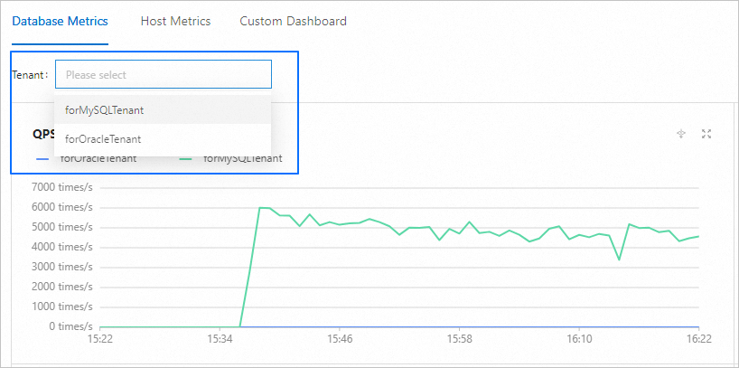Image resolution: width=739 pixels, height=368 pixels.
Task: Open the Tenant select dropdown
Action: point(163,75)
